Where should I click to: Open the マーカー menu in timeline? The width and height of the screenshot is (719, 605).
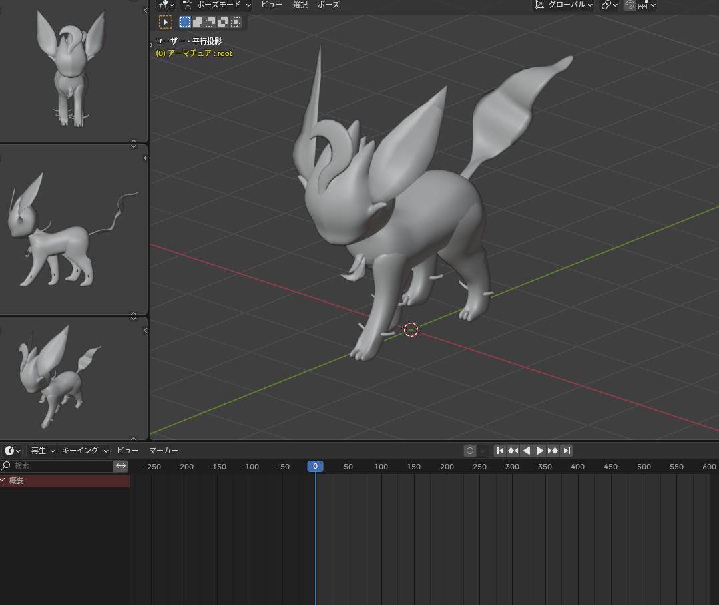point(164,451)
